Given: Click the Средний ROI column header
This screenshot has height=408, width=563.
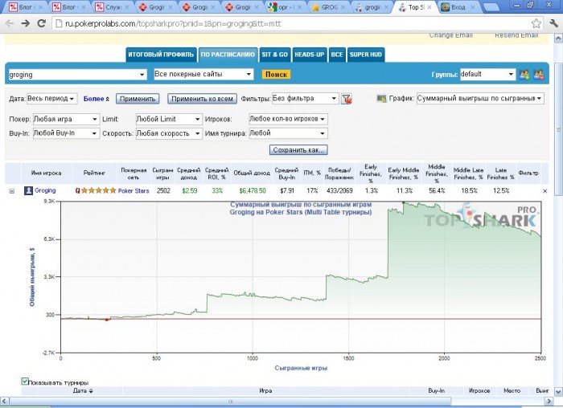Looking at the screenshot, I should click(217, 173).
